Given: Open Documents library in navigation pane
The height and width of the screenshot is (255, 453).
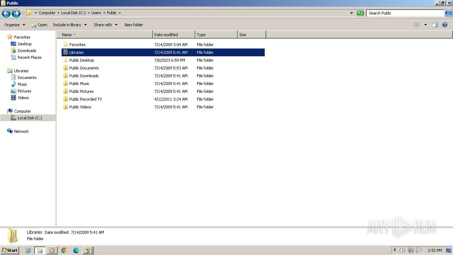Looking at the screenshot, I should (x=27, y=78).
